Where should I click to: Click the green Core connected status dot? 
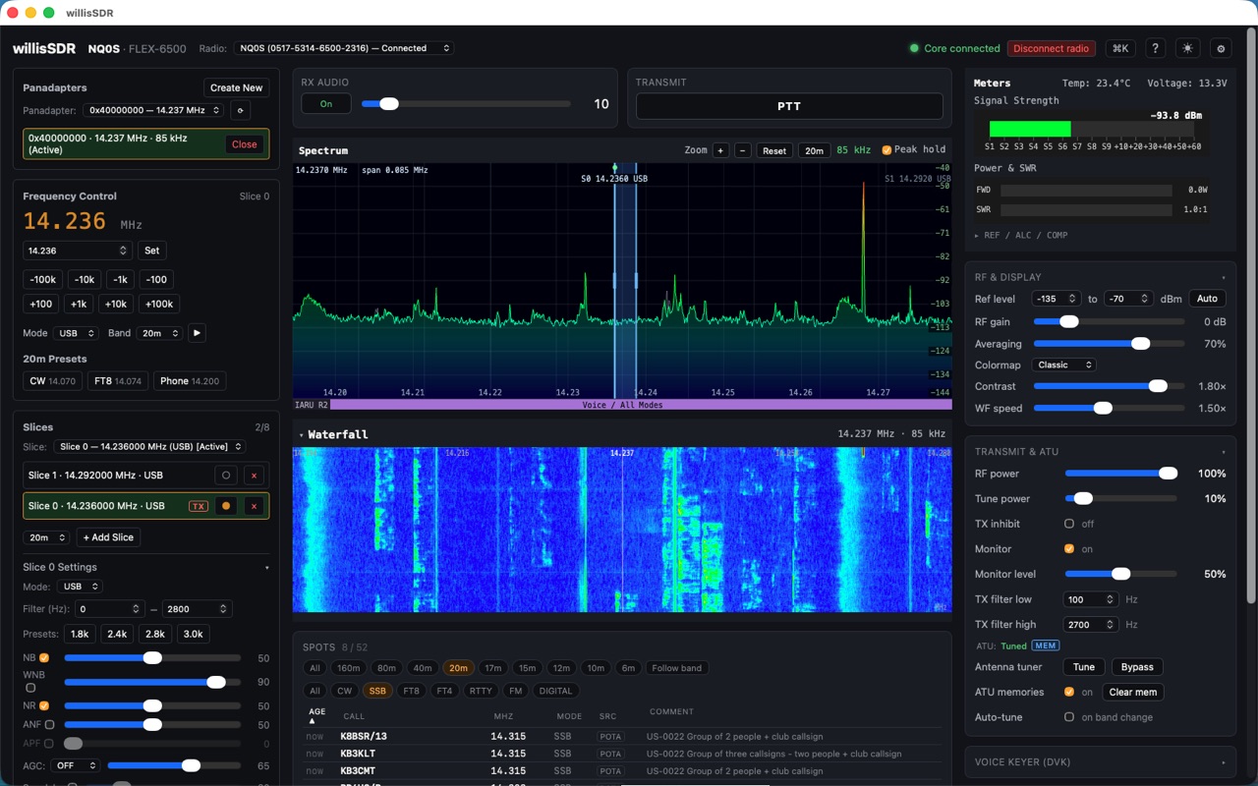[914, 48]
